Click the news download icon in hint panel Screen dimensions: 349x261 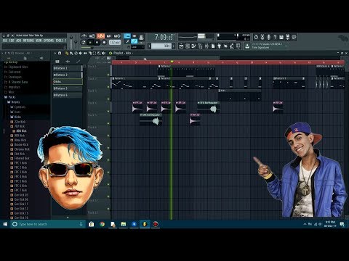tap(247, 46)
